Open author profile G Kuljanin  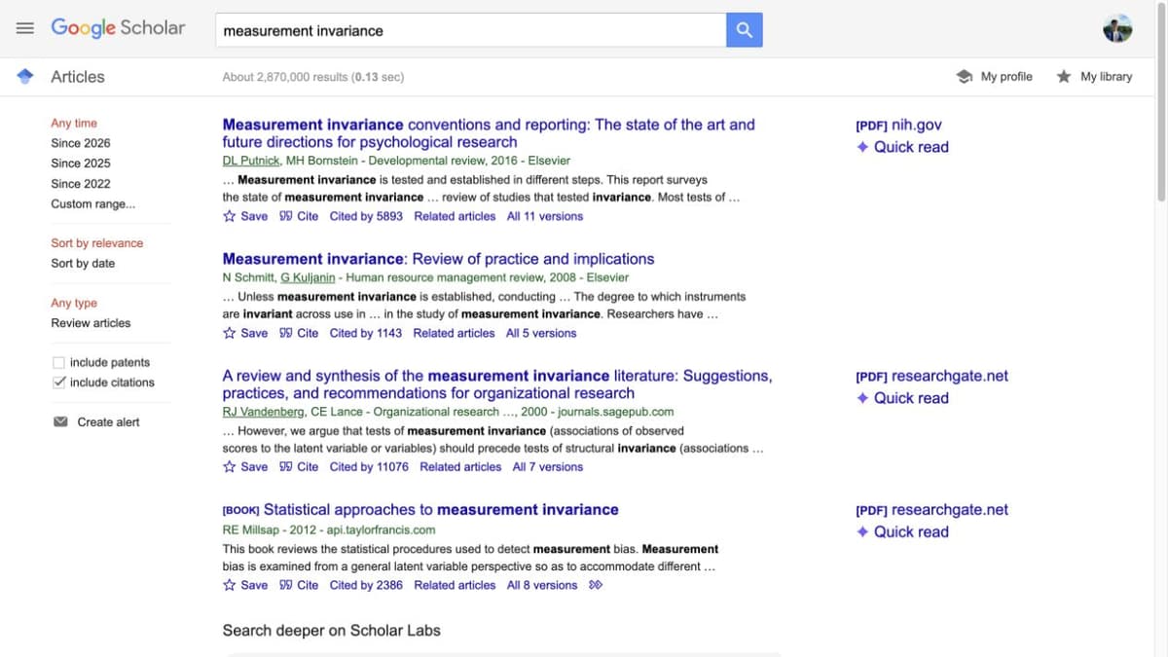click(308, 277)
